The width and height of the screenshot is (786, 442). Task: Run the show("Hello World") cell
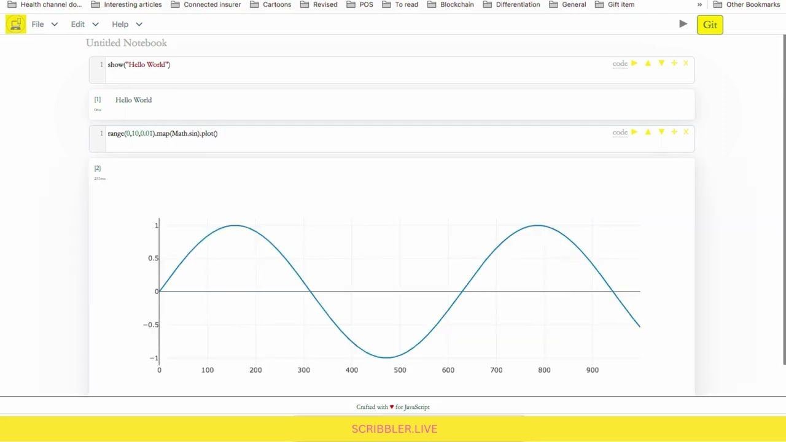pos(634,63)
